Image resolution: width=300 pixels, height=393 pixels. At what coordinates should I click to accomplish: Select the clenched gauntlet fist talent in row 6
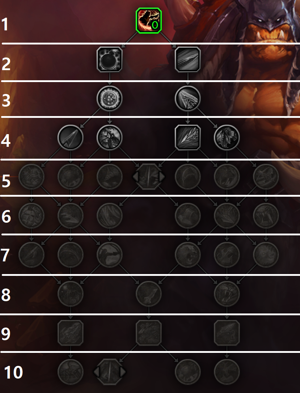[x=31, y=215]
